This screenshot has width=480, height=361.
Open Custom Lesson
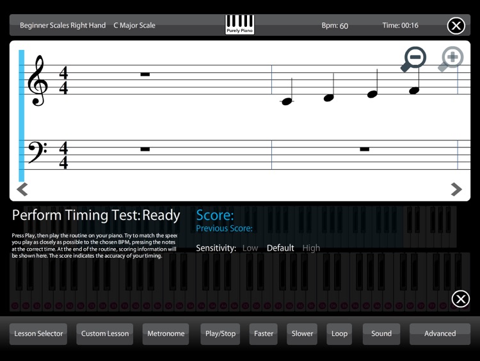pyautogui.click(x=105, y=333)
